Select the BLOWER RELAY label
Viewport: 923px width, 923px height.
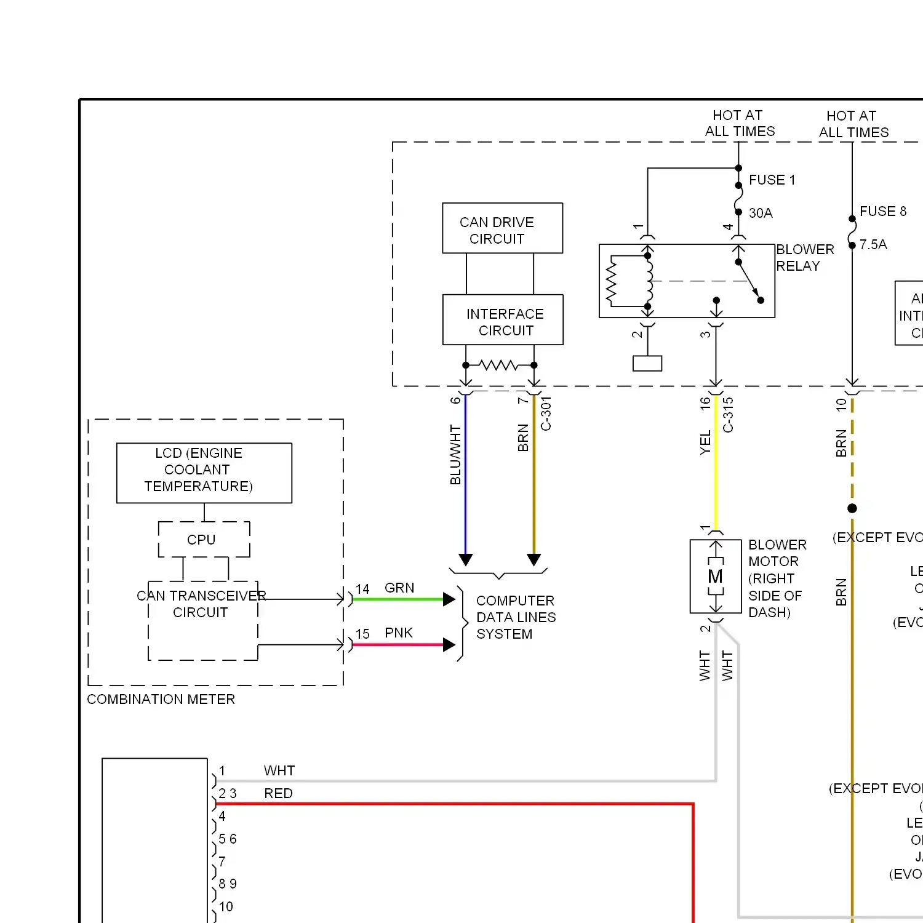click(805, 258)
